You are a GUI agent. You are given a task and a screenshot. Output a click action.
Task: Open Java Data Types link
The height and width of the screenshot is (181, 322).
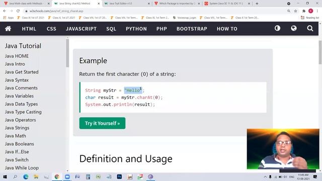[21, 104]
